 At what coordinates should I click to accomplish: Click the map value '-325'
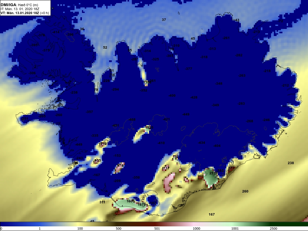tap(155, 59)
